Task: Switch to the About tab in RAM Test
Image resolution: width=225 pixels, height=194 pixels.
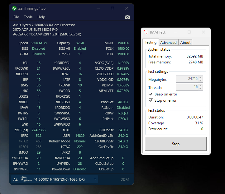Action: click(x=185, y=43)
